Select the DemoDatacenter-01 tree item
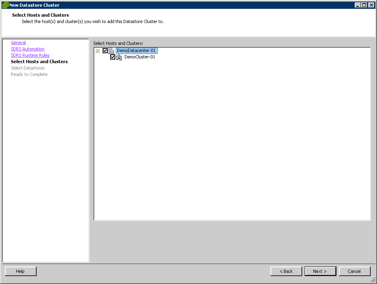Viewport: 377px width, 284px height. [x=136, y=51]
